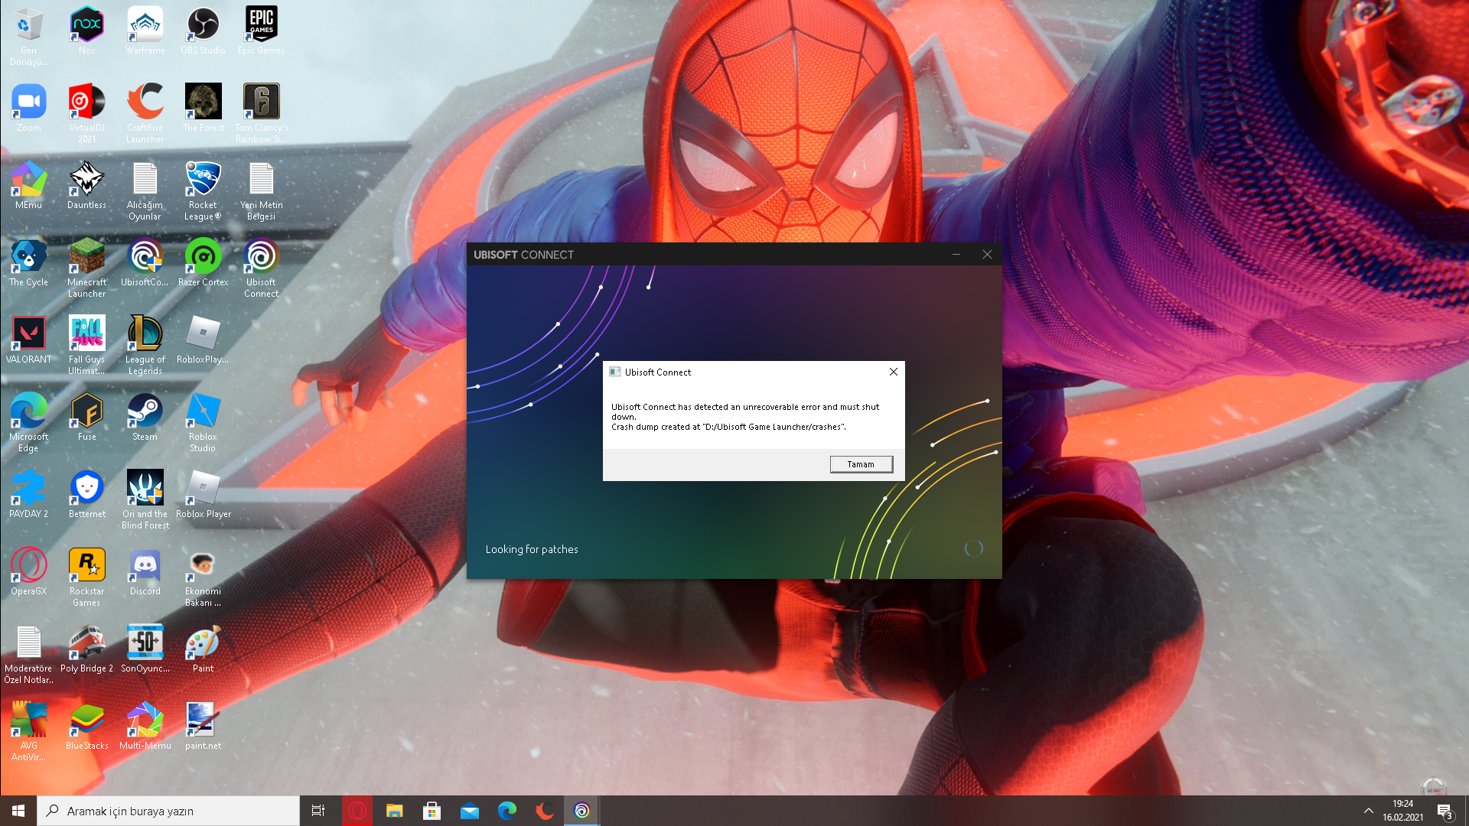Screen dimensions: 1469x826
Task: Open the Task View button
Action: click(x=318, y=811)
